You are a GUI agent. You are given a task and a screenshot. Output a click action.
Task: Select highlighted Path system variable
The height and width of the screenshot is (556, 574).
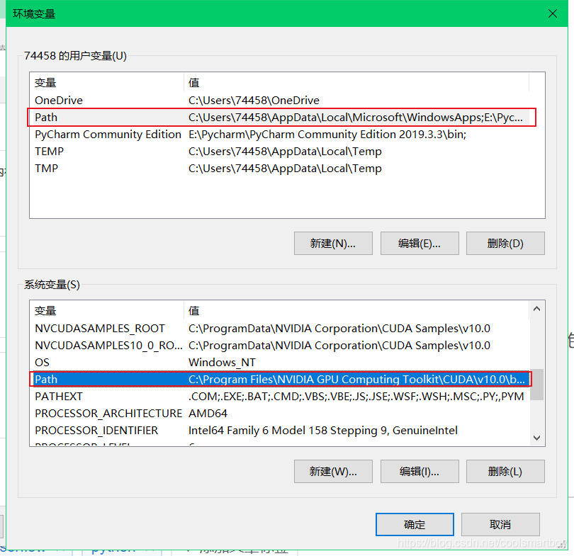pyautogui.click(x=280, y=380)
